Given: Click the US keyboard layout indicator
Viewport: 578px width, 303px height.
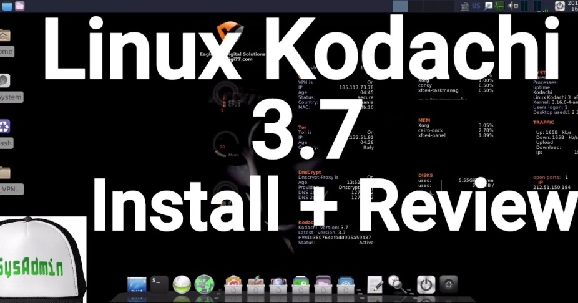Looking at the screenshot, I should point(476,6).
